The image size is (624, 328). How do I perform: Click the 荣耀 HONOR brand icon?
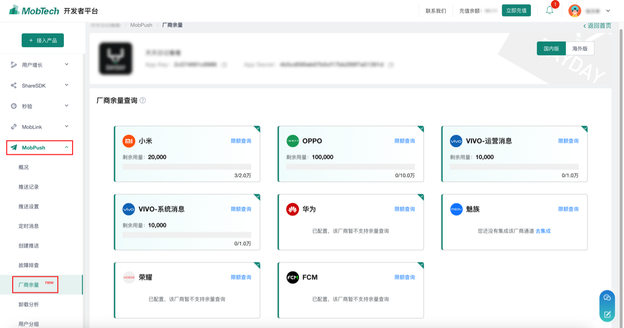click(129, 277)
